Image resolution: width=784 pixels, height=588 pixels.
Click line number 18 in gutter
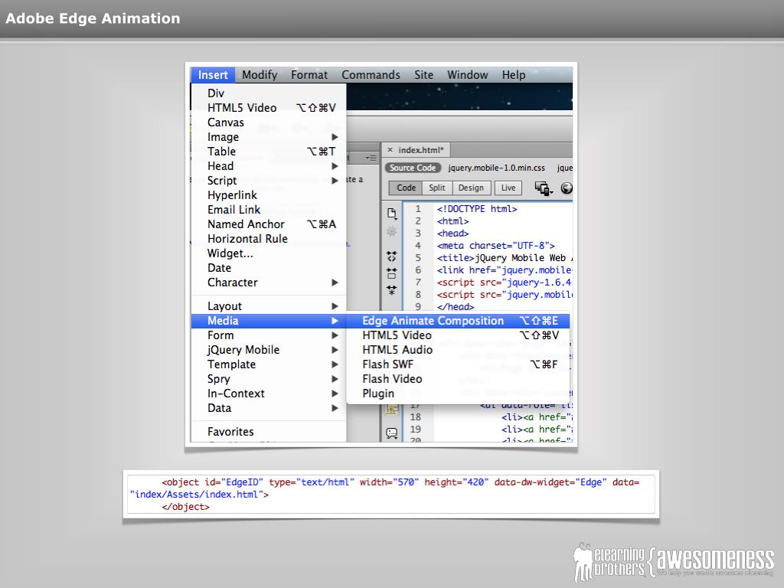pyautogui.click(x=416, y=417)
